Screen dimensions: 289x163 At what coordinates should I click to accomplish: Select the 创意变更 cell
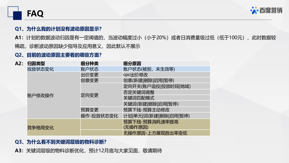[102, 80]
